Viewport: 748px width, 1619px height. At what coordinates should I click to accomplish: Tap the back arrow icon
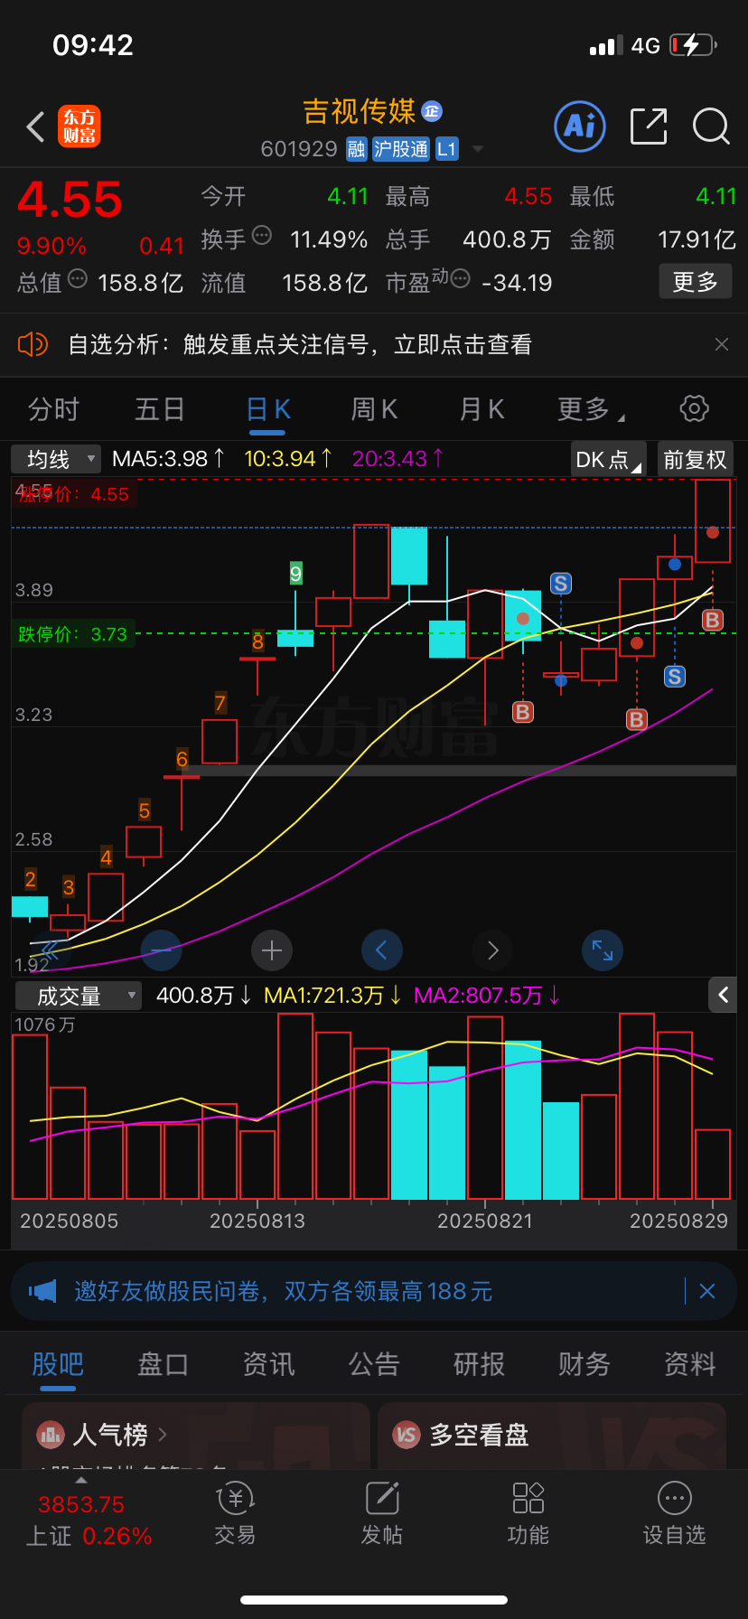click(x=36, y=126)
